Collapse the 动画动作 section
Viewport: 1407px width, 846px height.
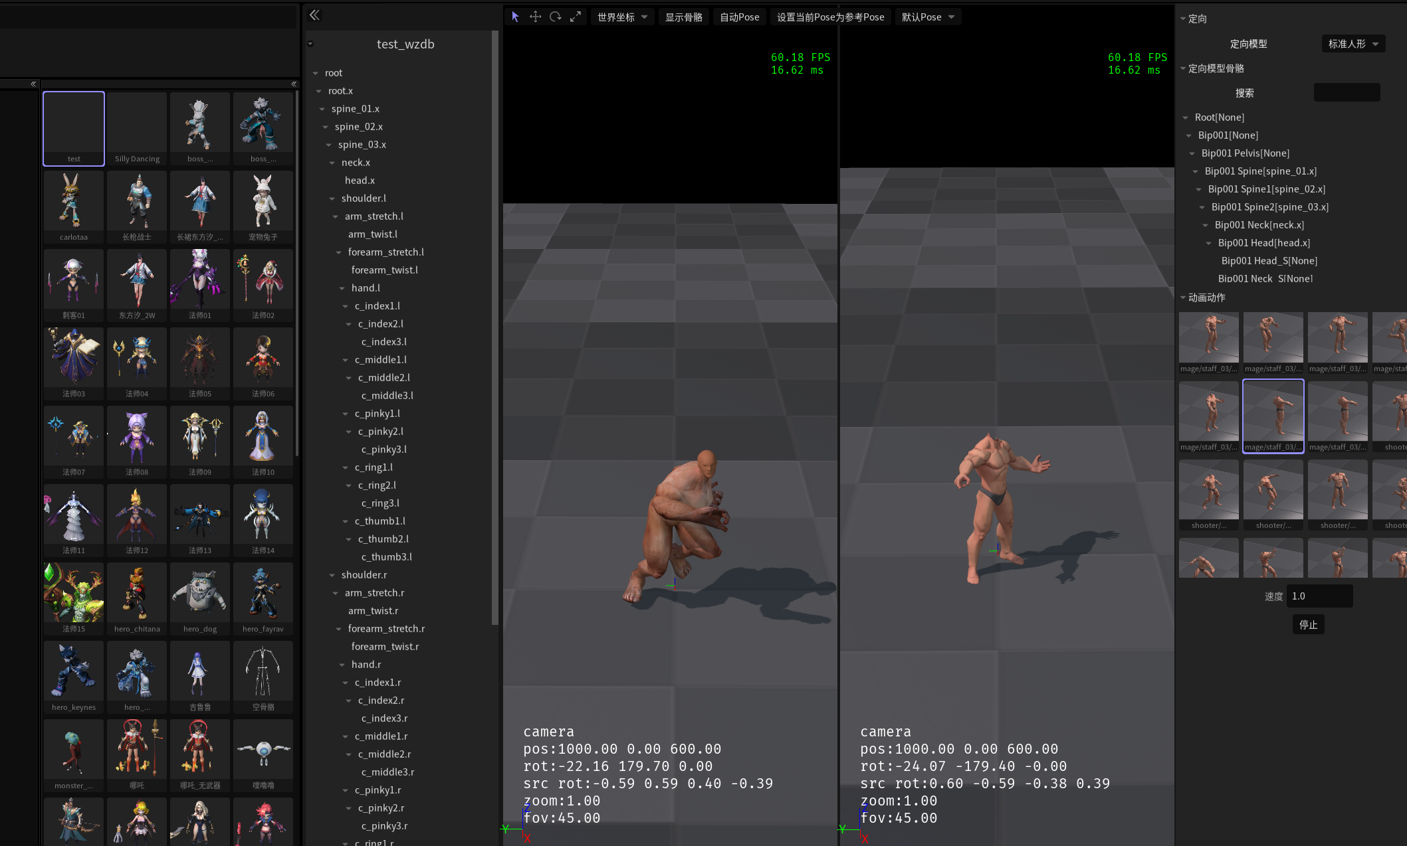click(1183, 297)
